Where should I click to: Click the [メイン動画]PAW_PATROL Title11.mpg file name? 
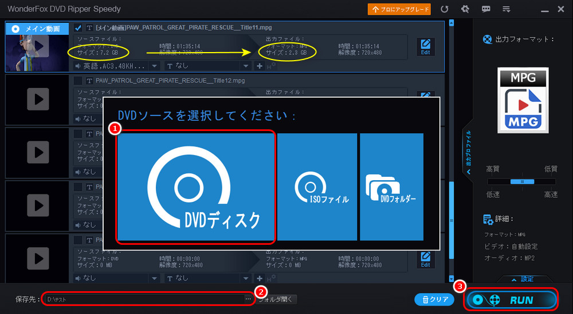pos(183,27)
